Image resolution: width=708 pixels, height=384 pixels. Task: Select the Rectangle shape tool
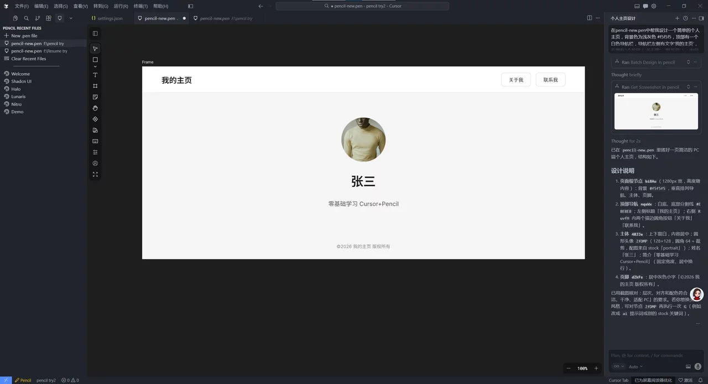tap(95, 61)
